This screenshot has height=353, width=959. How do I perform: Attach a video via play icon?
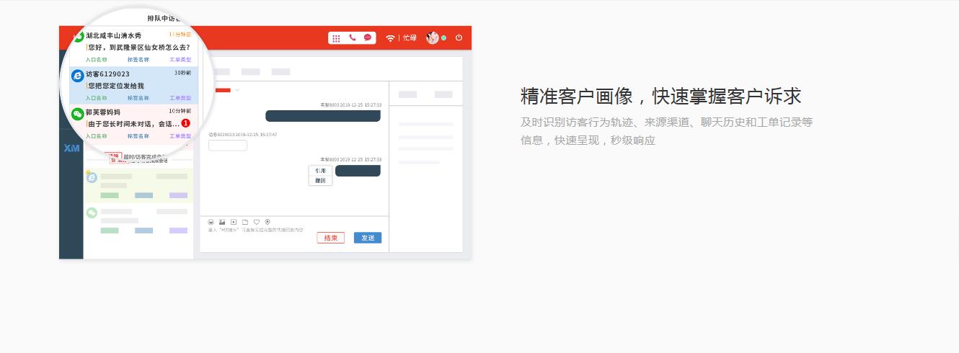[234, 222]
